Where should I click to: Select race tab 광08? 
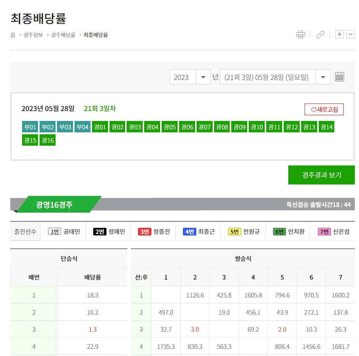pos(222,127)
